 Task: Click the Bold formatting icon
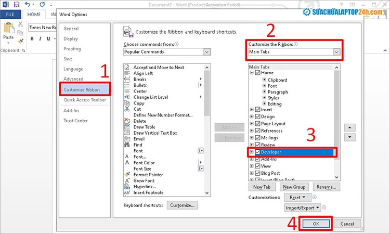click(x=32, y=38)
